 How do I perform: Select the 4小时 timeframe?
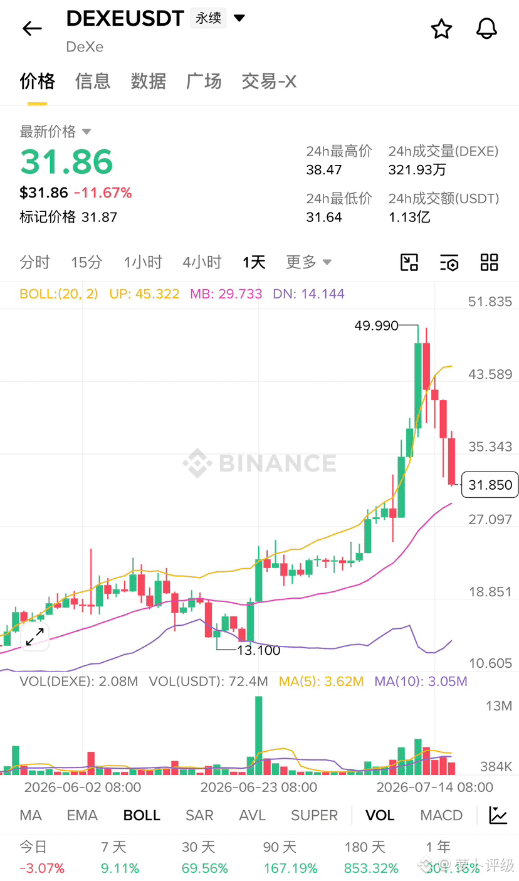point(202,262)
